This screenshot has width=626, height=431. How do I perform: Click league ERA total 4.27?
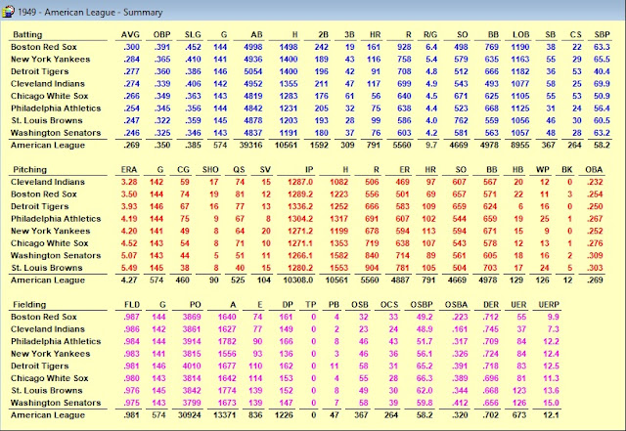coord(129,280)
